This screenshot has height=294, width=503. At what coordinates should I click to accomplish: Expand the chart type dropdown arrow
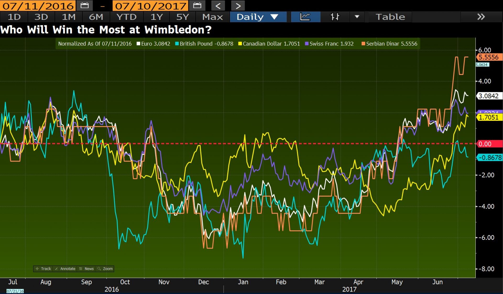coord(357,17)
